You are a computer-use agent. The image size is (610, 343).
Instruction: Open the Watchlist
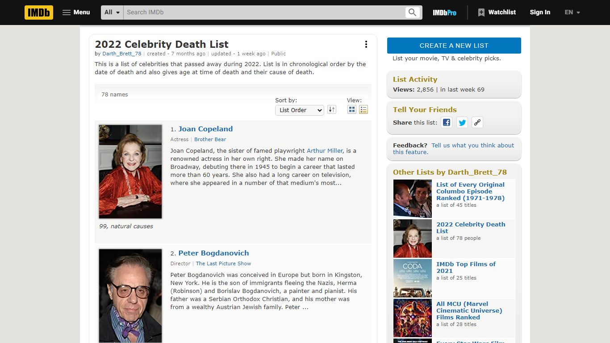[x=497, y=13]
